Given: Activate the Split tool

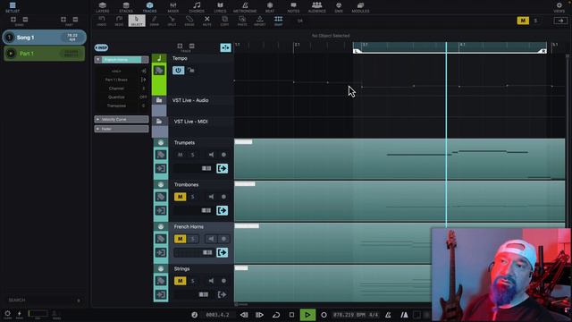Looking at the screenshot, I should coord(172,21).
